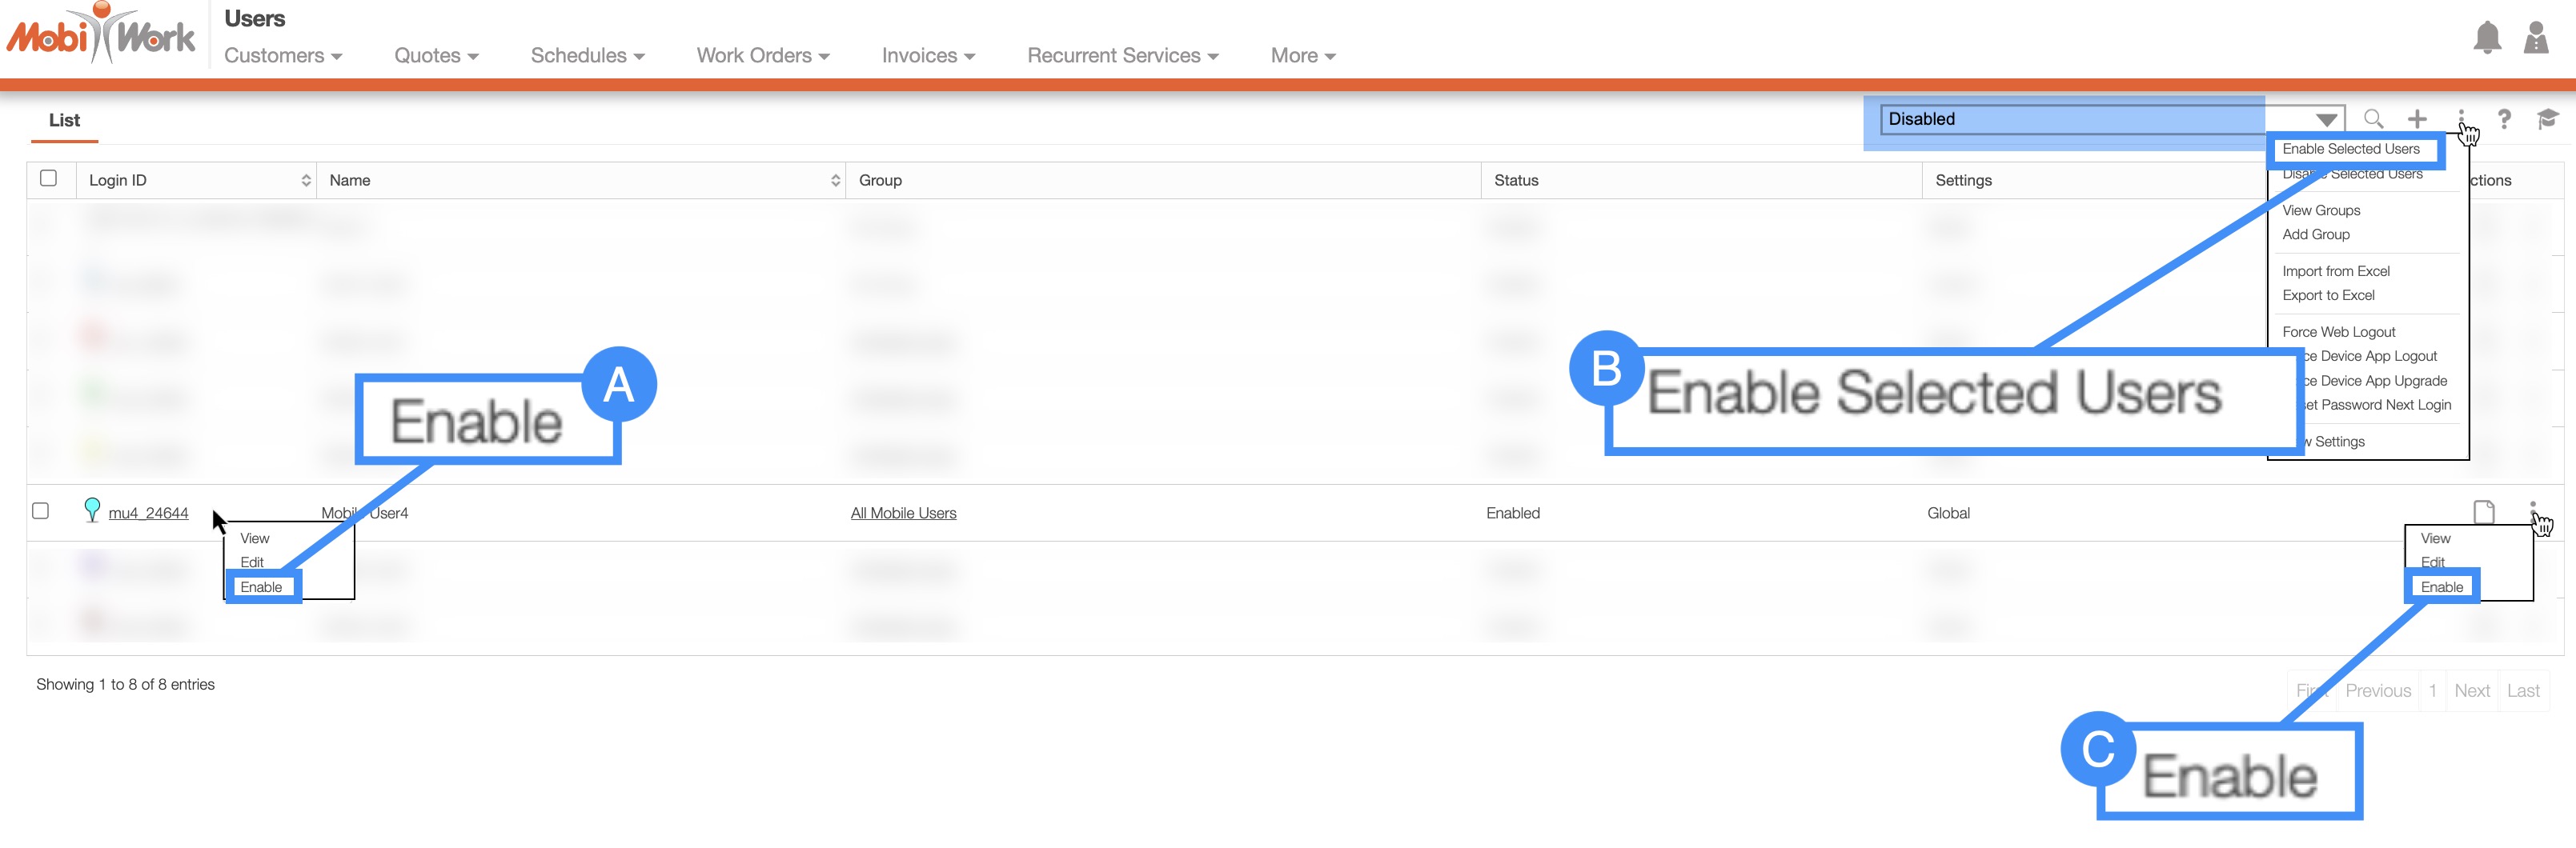Click the map pin beside mu4_24644

click(92, 510)
